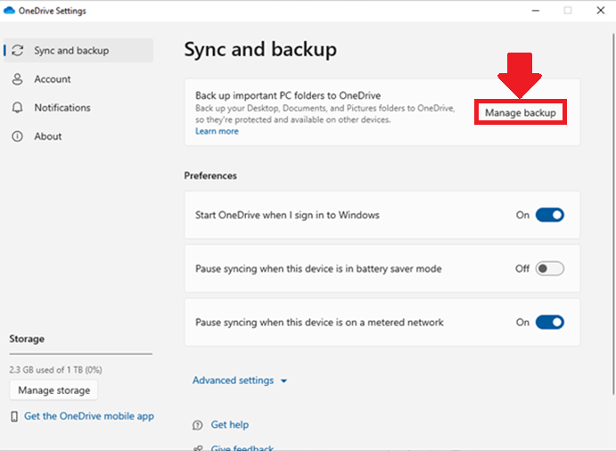Viewport: 616px width, 451px height.
Task: Enable pause syncing in battery saver mode
Action: 549,268
